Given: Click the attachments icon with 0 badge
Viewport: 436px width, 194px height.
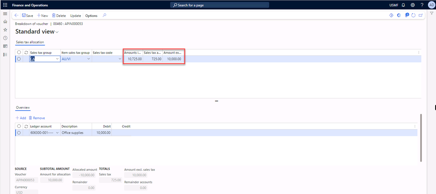Looking at the screenshot, I should click(x=407, y=16).
